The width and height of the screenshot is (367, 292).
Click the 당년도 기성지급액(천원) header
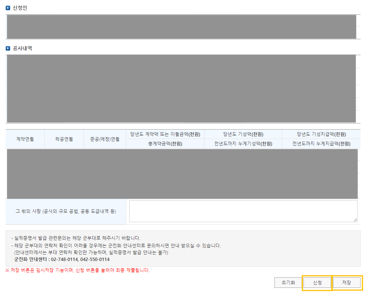[321, 134]
